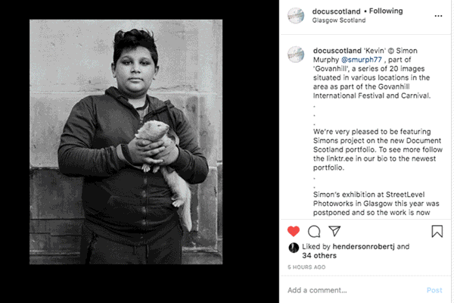Click docuscotland avatar in post header
The width and height of the screenshot is (454, 303).
point(296,15)
